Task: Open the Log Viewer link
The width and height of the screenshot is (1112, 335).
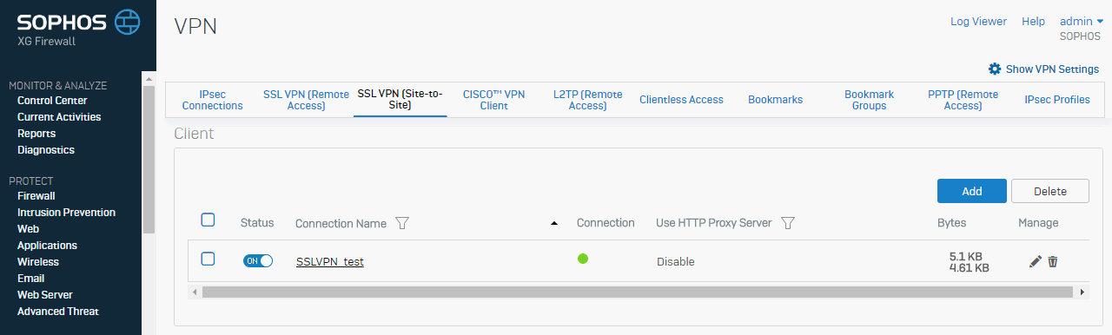Action: click(x=978, y=21)
